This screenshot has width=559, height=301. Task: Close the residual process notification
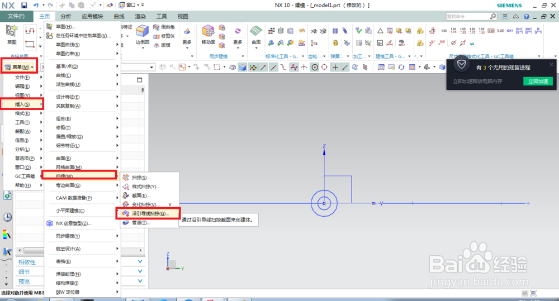pyautogui.click(x=552, y=64)
